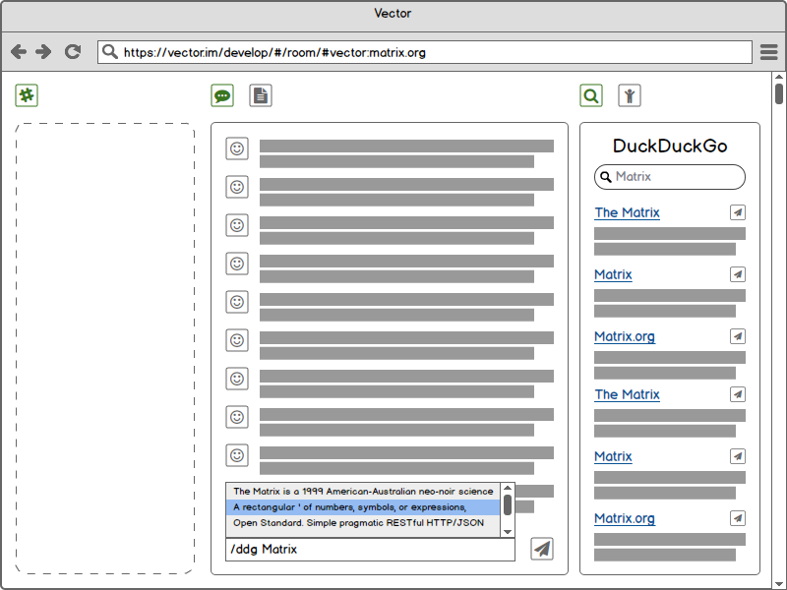This screenshot has width=787, height=590.
Task: Open the green search panel icon
Action: click(x=591, y=95)
